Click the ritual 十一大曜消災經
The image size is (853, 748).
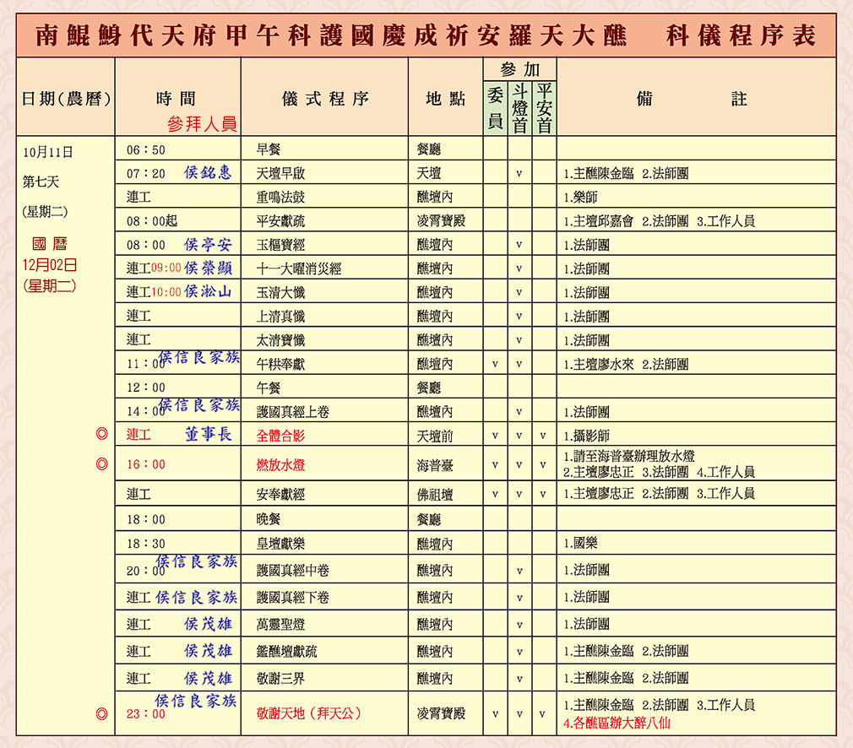(x=299, y=268)
